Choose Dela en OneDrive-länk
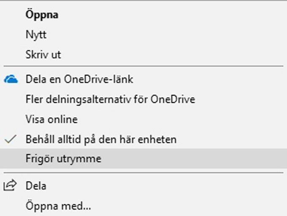287x216 pixels. pyautogui.click(x=143, y=79)
